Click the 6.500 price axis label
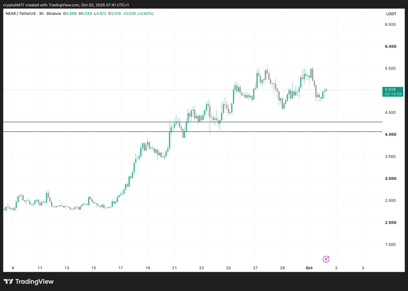408x291 pixels. pyautogui.click(x=391, y=25)
